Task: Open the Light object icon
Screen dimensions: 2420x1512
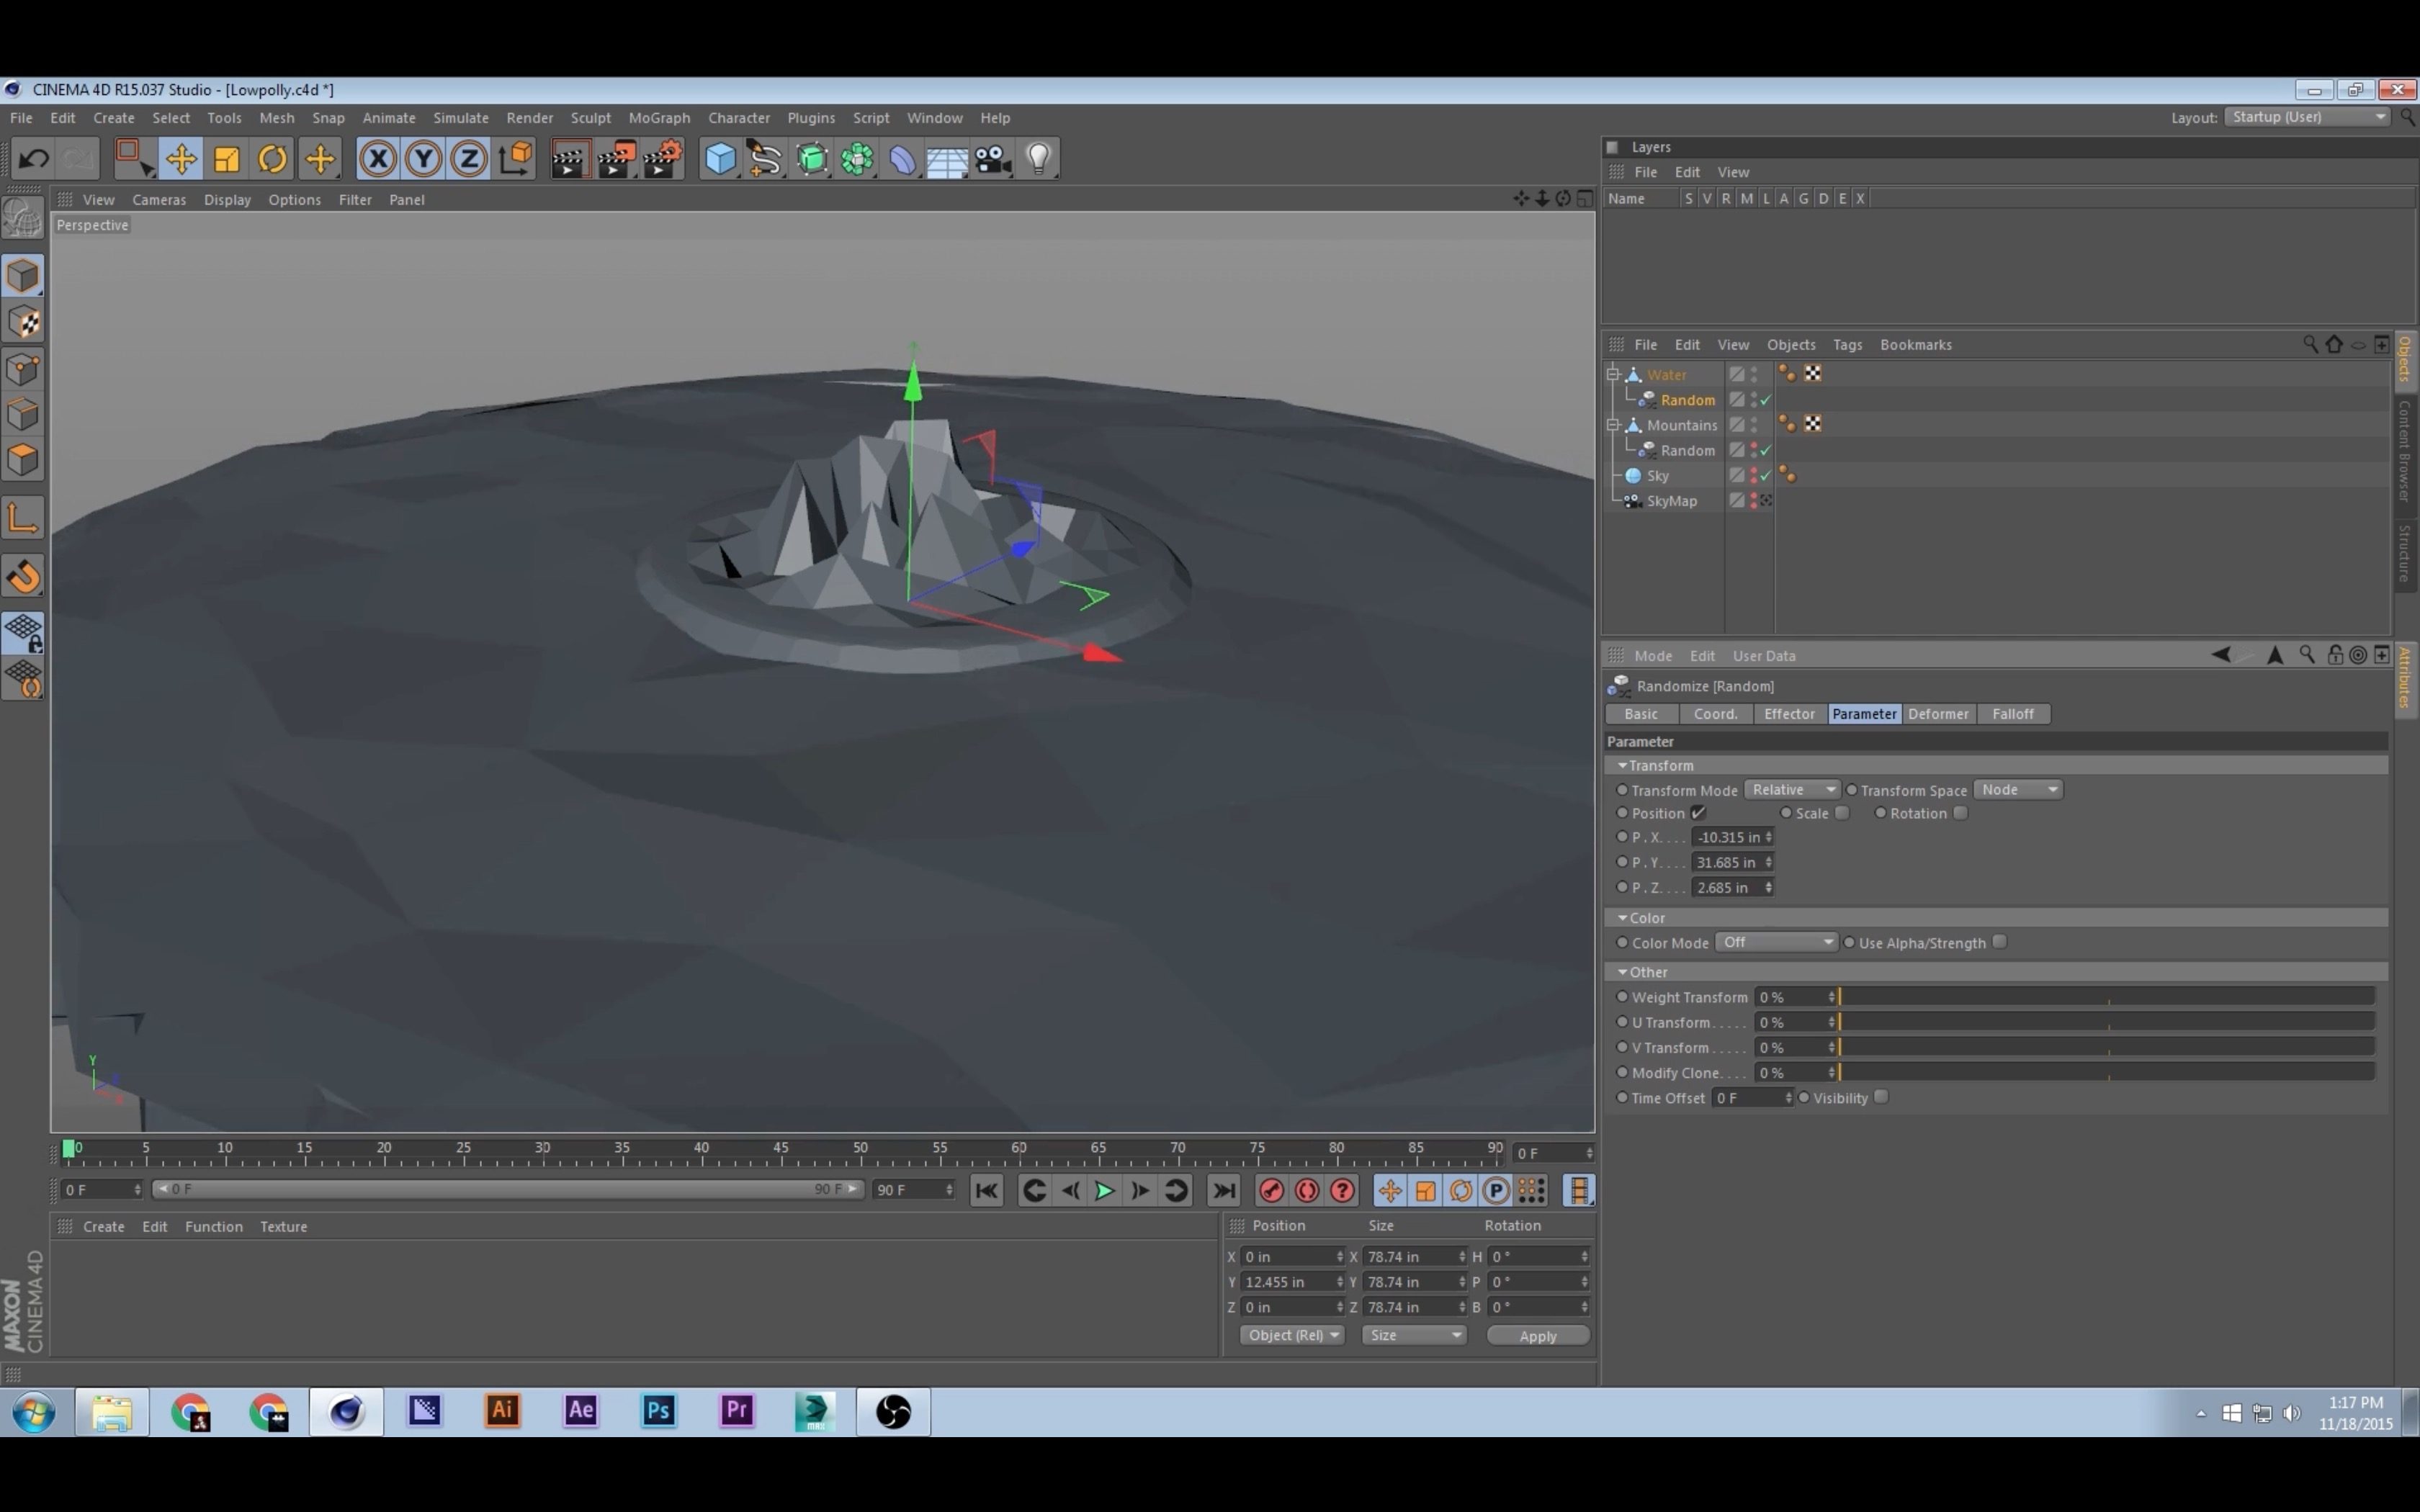Action: coord(1039,159)
